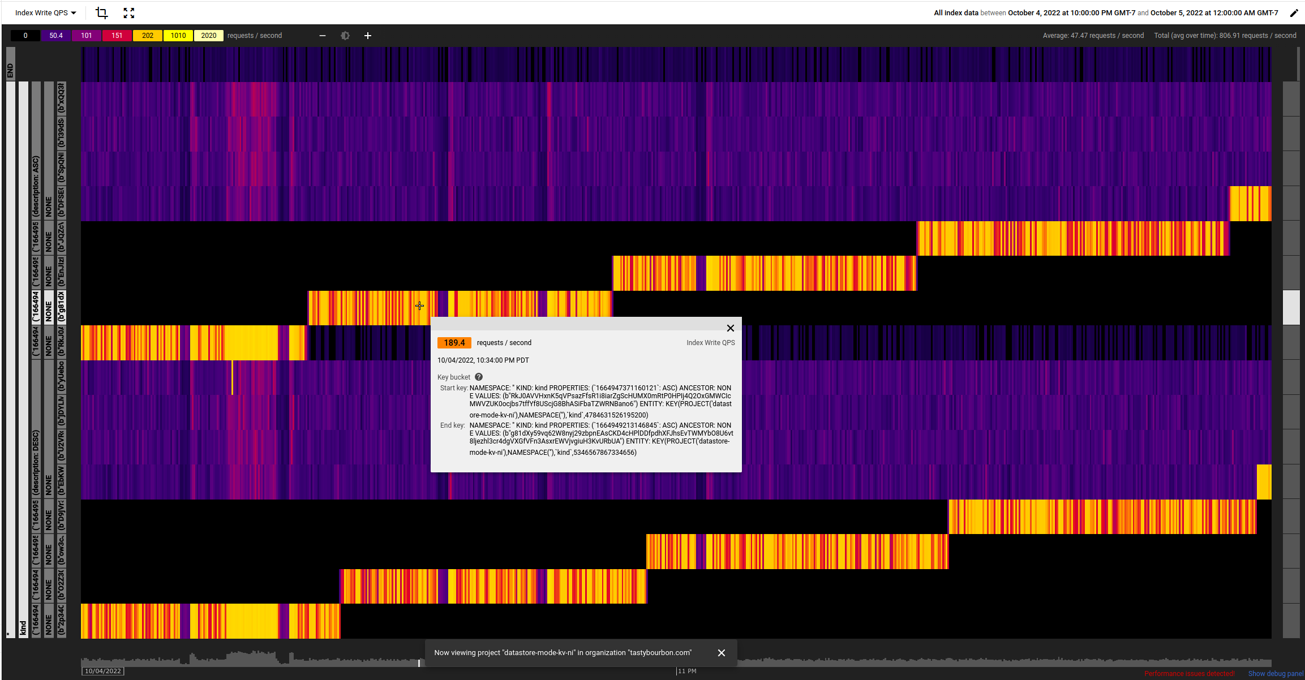
Task: Click the crop/zoom-to-region tool icon
Action: [x=101, y=12]
